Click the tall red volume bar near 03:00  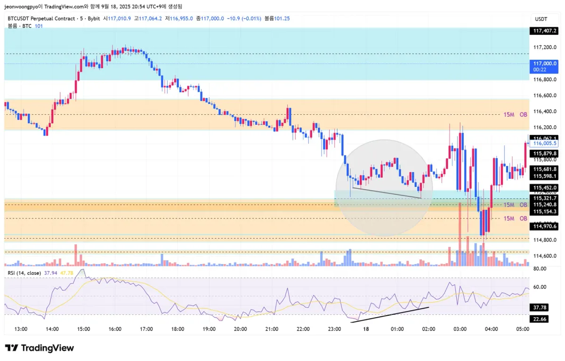click(x=459, y=235)
